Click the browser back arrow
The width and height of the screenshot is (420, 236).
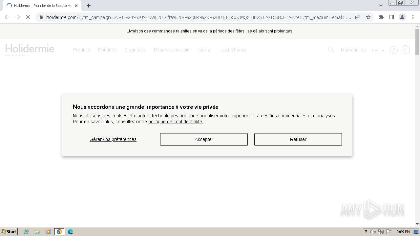(x=7, y=17)
